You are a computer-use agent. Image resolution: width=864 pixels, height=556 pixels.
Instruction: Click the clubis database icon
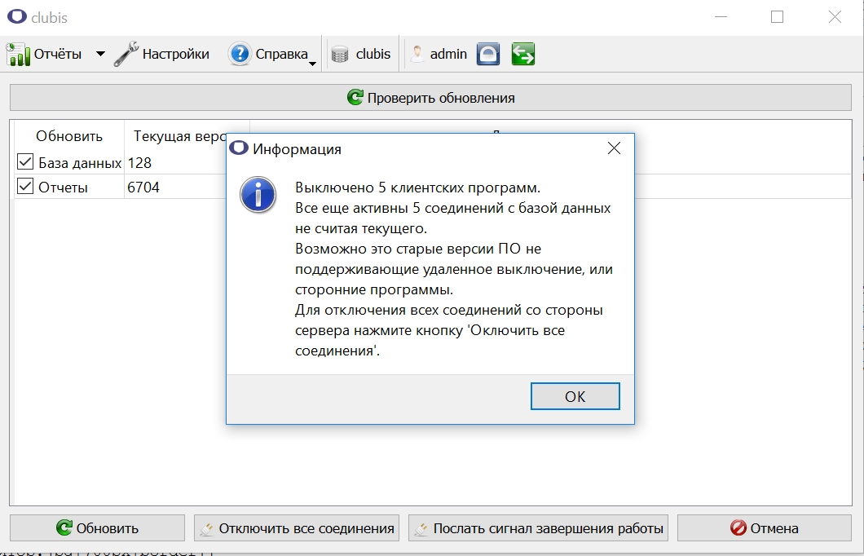[340, 54]
